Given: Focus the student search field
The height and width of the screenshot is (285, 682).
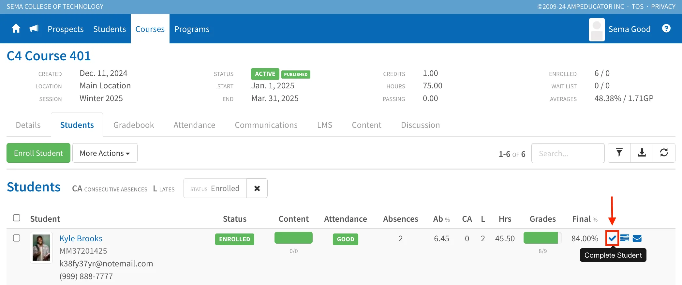Looking at the screenshot, I should click(568, 153).
